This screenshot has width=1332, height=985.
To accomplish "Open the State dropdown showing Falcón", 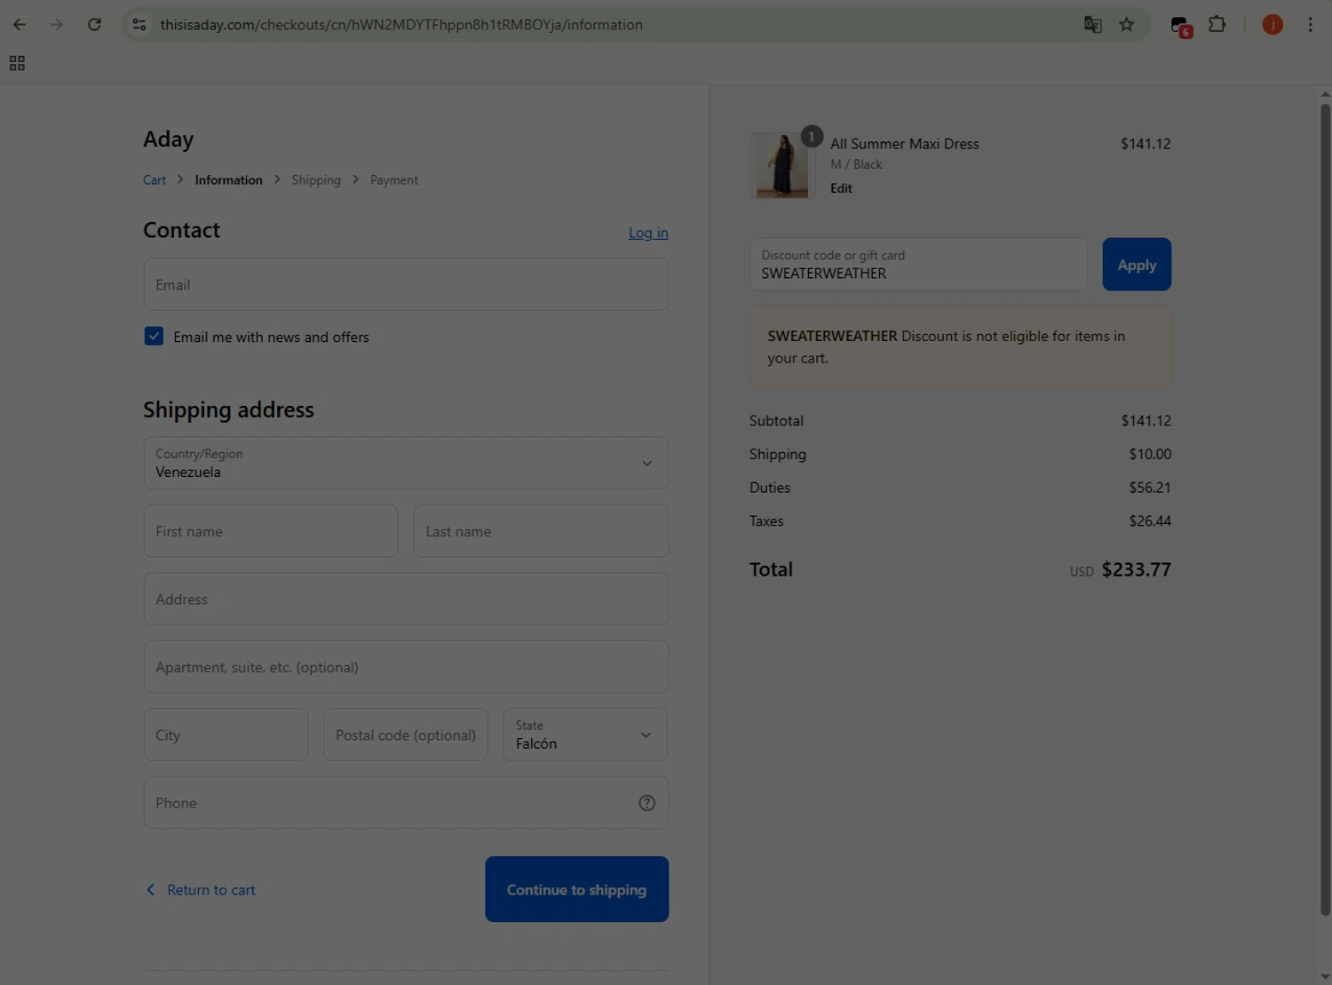I will [x=585, y=735].
